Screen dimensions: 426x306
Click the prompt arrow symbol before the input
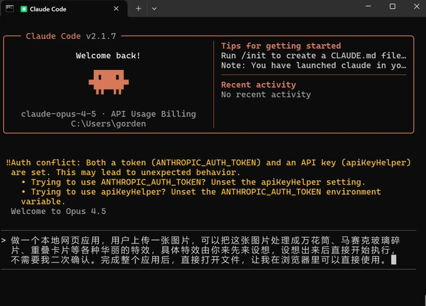point(4,240)
